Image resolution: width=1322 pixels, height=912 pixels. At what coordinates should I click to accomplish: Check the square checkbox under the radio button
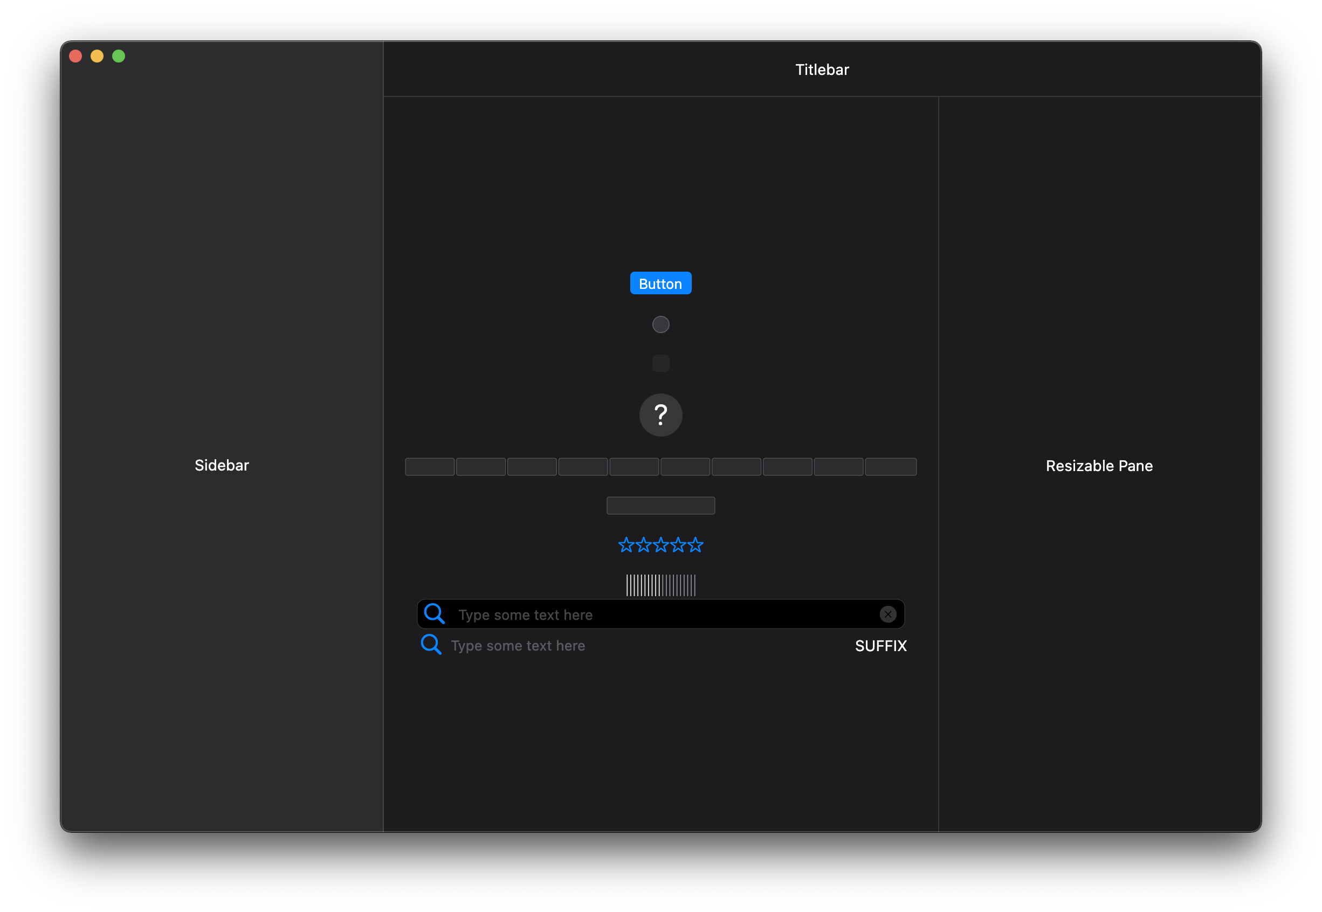[660, 363]
